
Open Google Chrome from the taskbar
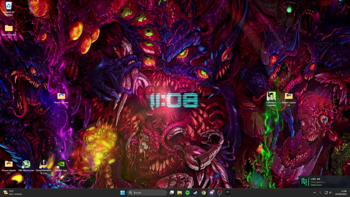point(203,193)
